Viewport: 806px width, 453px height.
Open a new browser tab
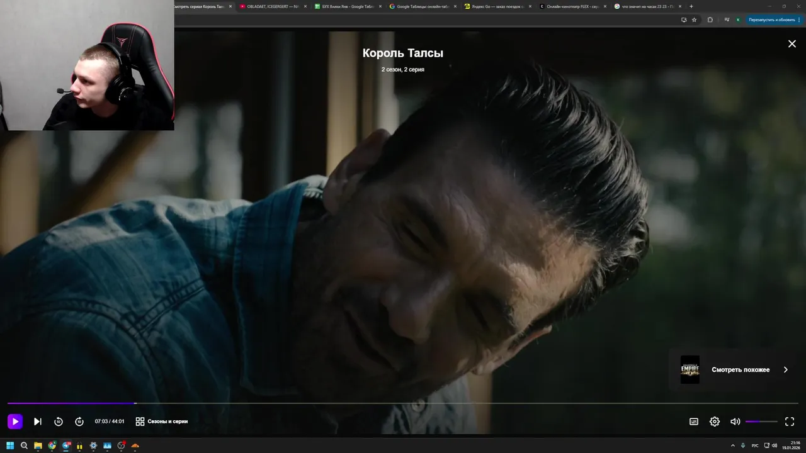[x=691, y=6]
